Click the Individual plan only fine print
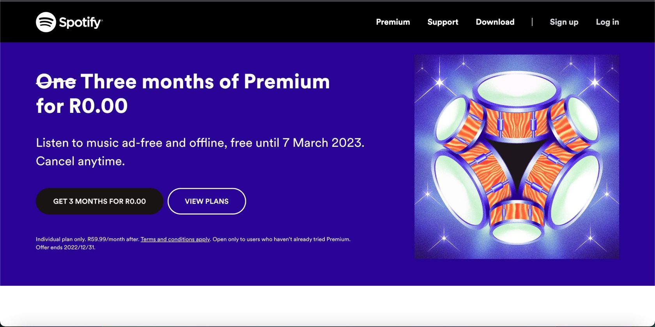This screenshot has width=655, height=327. point(87,239)
